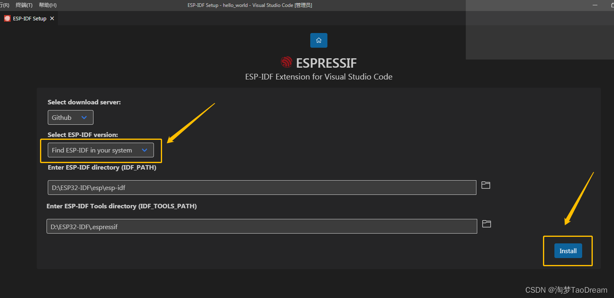The width and height of the screenshot is (614, 298).
Task: Browse folder for ESP-IDF Tools directory
Action: click(486, 224)
